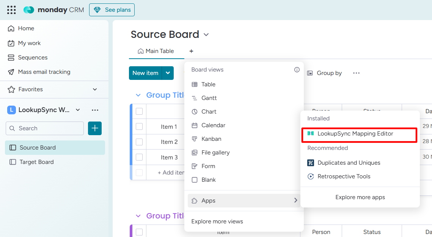Click the My work calendar-check icon
This screenshot has height=237, width=432.
point(11,43)
